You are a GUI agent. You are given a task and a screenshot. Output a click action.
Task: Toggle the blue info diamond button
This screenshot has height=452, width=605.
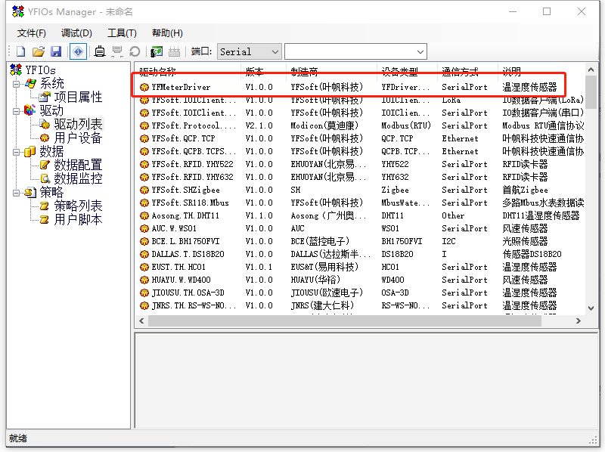(78, 51)
